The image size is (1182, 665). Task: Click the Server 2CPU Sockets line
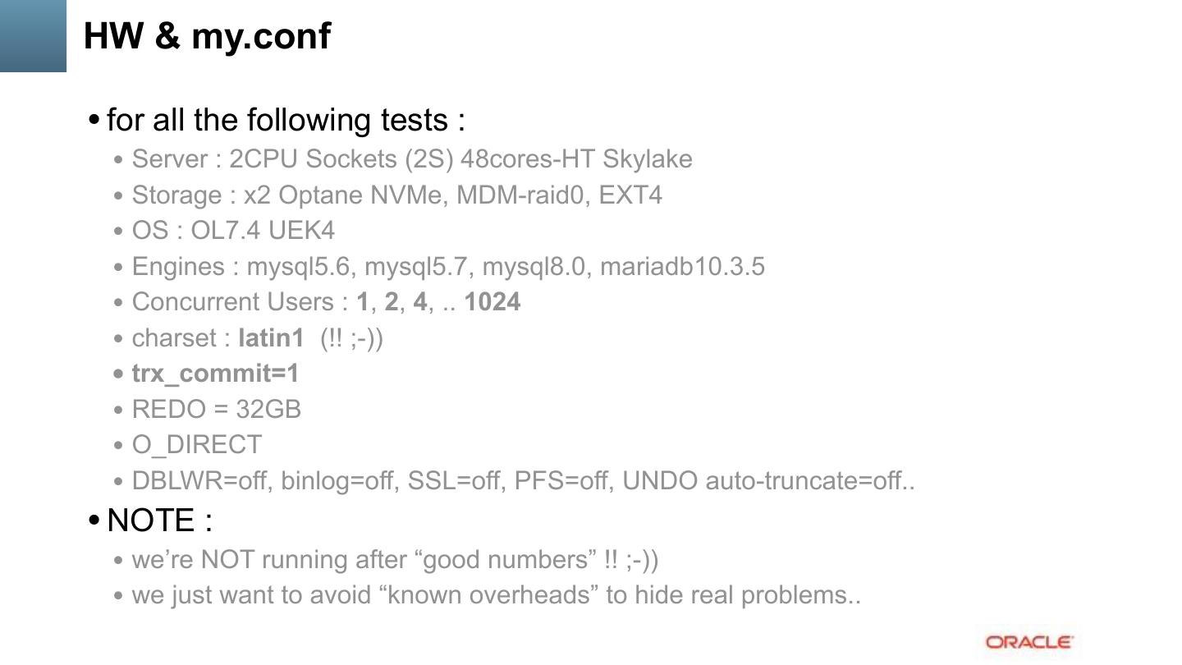tap(411, 159)
